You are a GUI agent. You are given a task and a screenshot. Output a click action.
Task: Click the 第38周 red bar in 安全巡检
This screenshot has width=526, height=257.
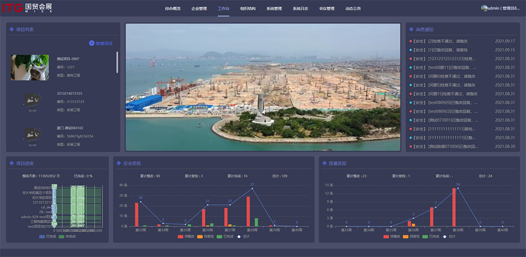pyautogui.click(x=248, y=211)
